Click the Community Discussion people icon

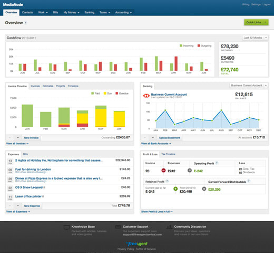pyautogui.click(x=169, y=227)
